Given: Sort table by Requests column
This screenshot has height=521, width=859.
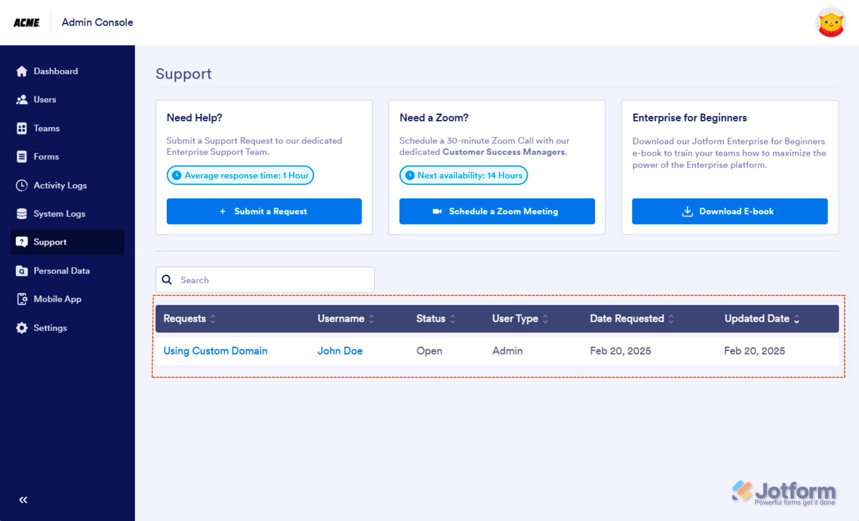Looking at the screenshot, I should coord(213,319).
